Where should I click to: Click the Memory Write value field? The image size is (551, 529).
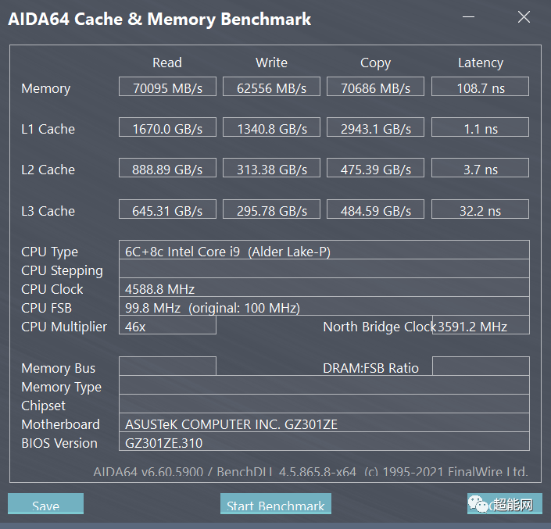tap(271, 88)
